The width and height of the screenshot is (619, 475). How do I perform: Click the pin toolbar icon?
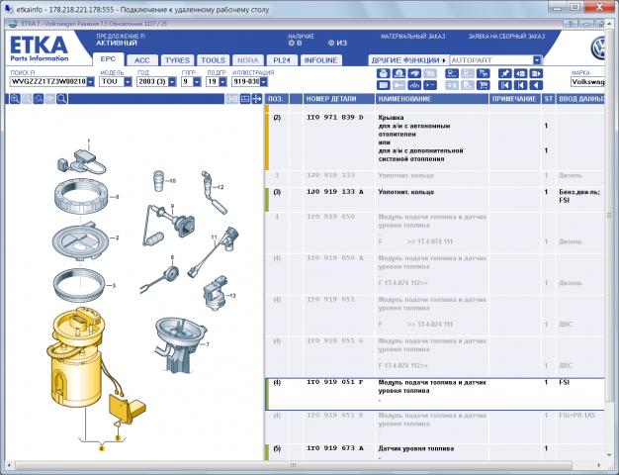(x=505, y=73)
